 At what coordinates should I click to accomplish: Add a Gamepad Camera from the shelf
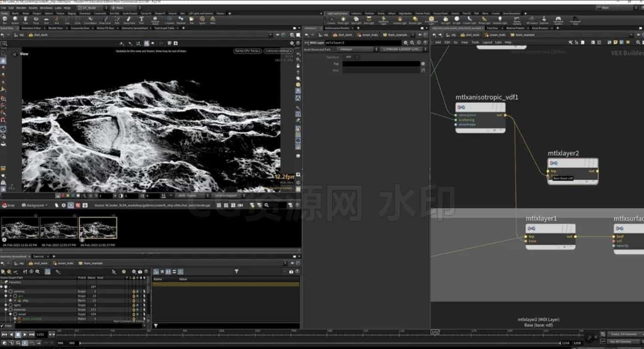(x=558, y=20)
